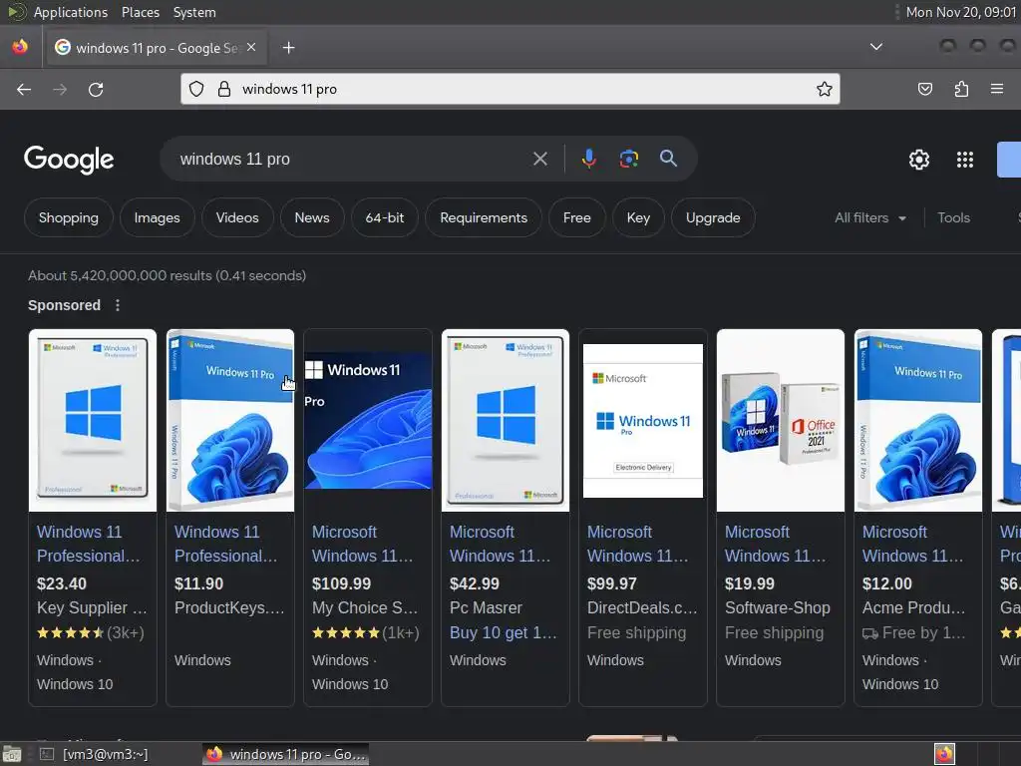This screenshot has width=1021, height=766.
Task: Open the Google apps grid
Action: click(x=965, y=160)
